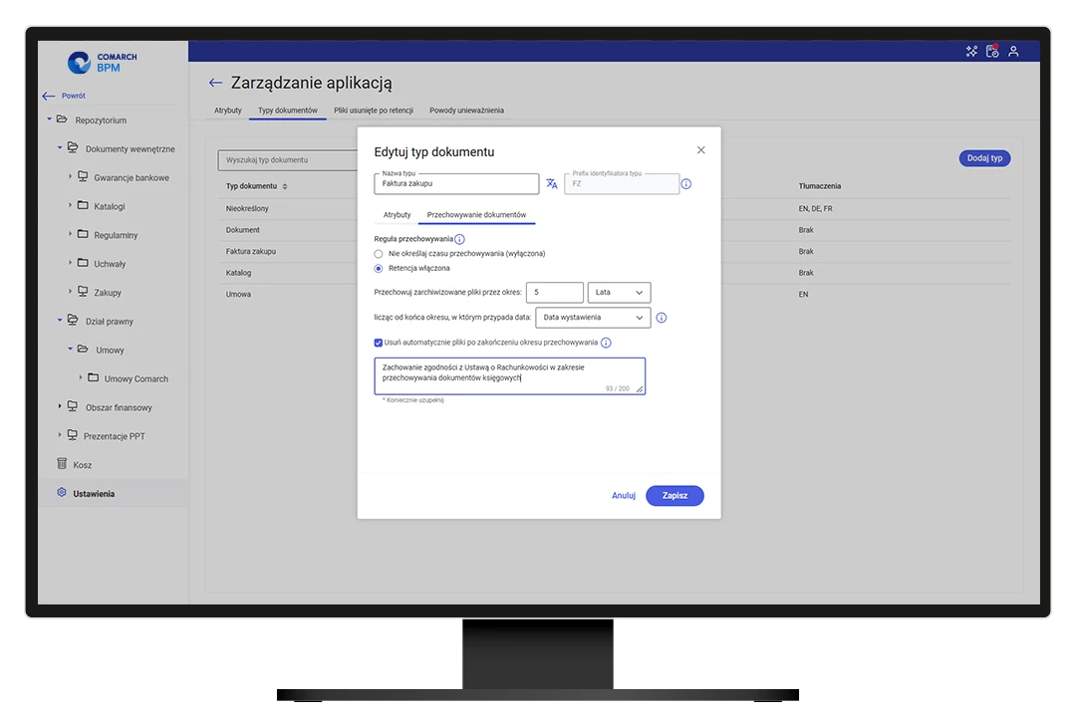Open the user profile icon
This screenshot has width=1076, height=717.
pos(1013,52)
